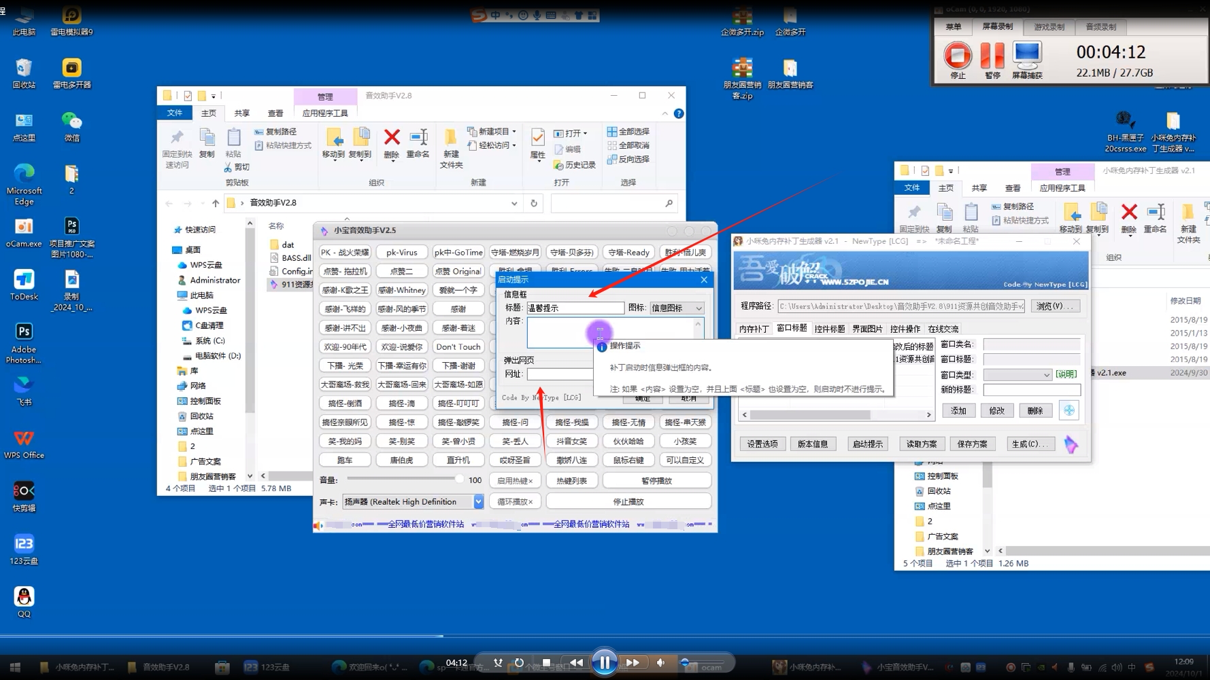Screen dimensions: 1210x680
Task: Click the 生成(C)... generate button
Action: click(x=1029, y=444)
